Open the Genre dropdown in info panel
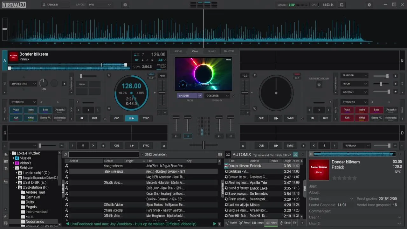The height and width of the screenshot is (229, 407). 352,199
